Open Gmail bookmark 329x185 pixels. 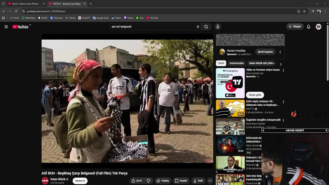point(14,18)
